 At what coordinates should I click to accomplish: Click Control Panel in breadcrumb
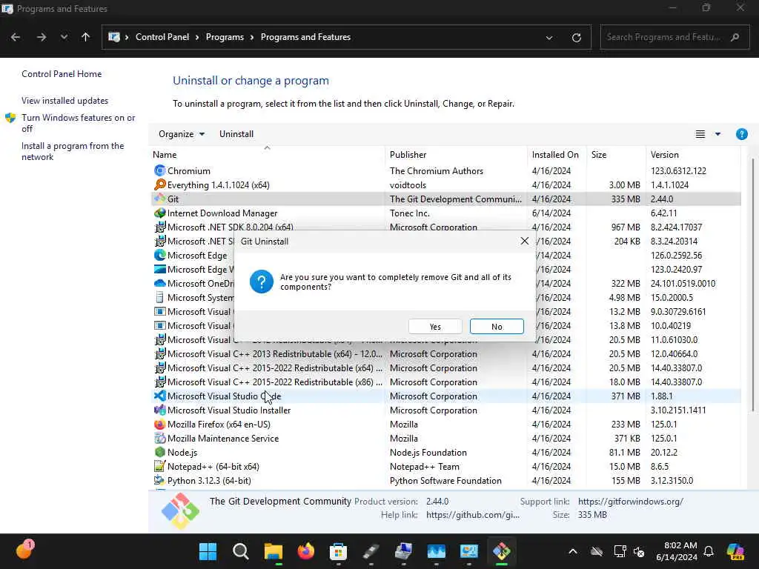(x=162, y=37)
